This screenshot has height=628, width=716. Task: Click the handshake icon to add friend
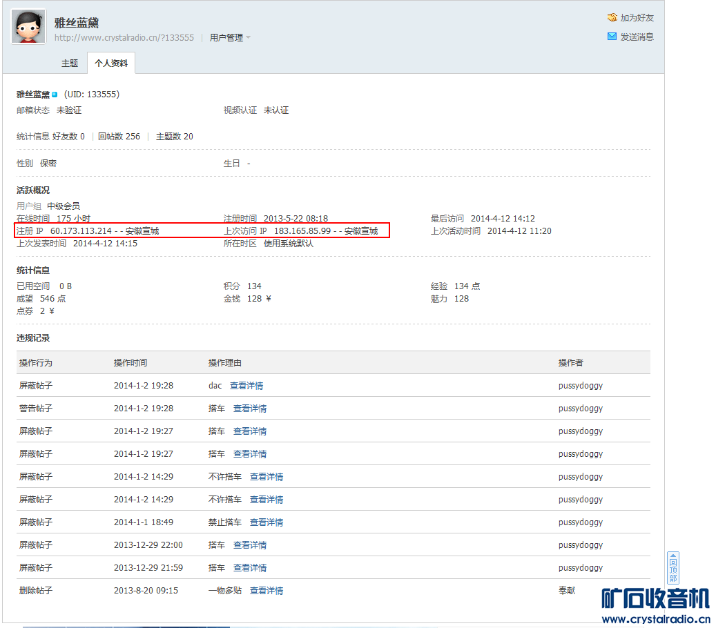coord(612,17)
